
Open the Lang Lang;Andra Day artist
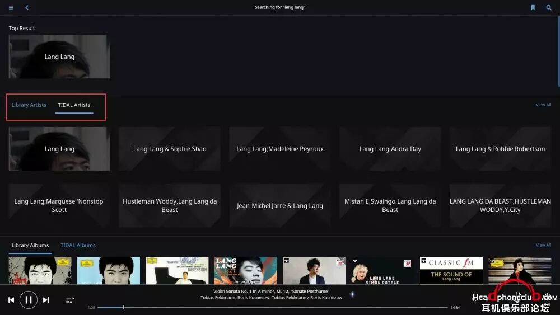(x=390, y=149)
